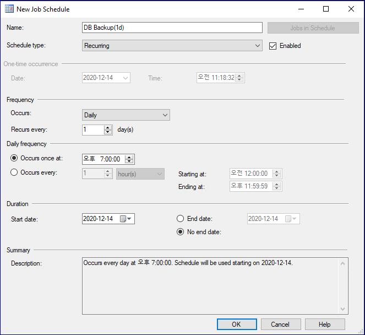Decrease the Occurs once at time spinner
Screen dimensions: 365x335
click(129, 161)
